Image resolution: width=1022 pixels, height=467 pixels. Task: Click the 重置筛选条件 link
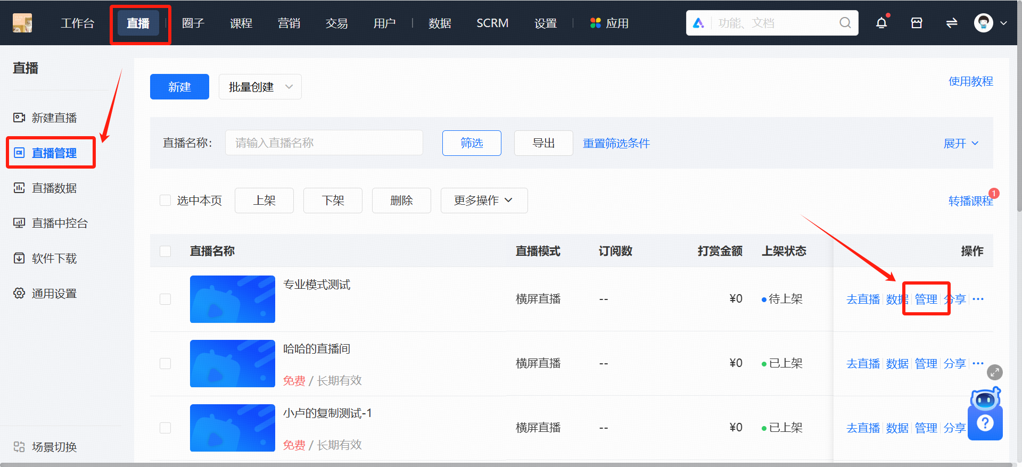(x=616, y=143)
